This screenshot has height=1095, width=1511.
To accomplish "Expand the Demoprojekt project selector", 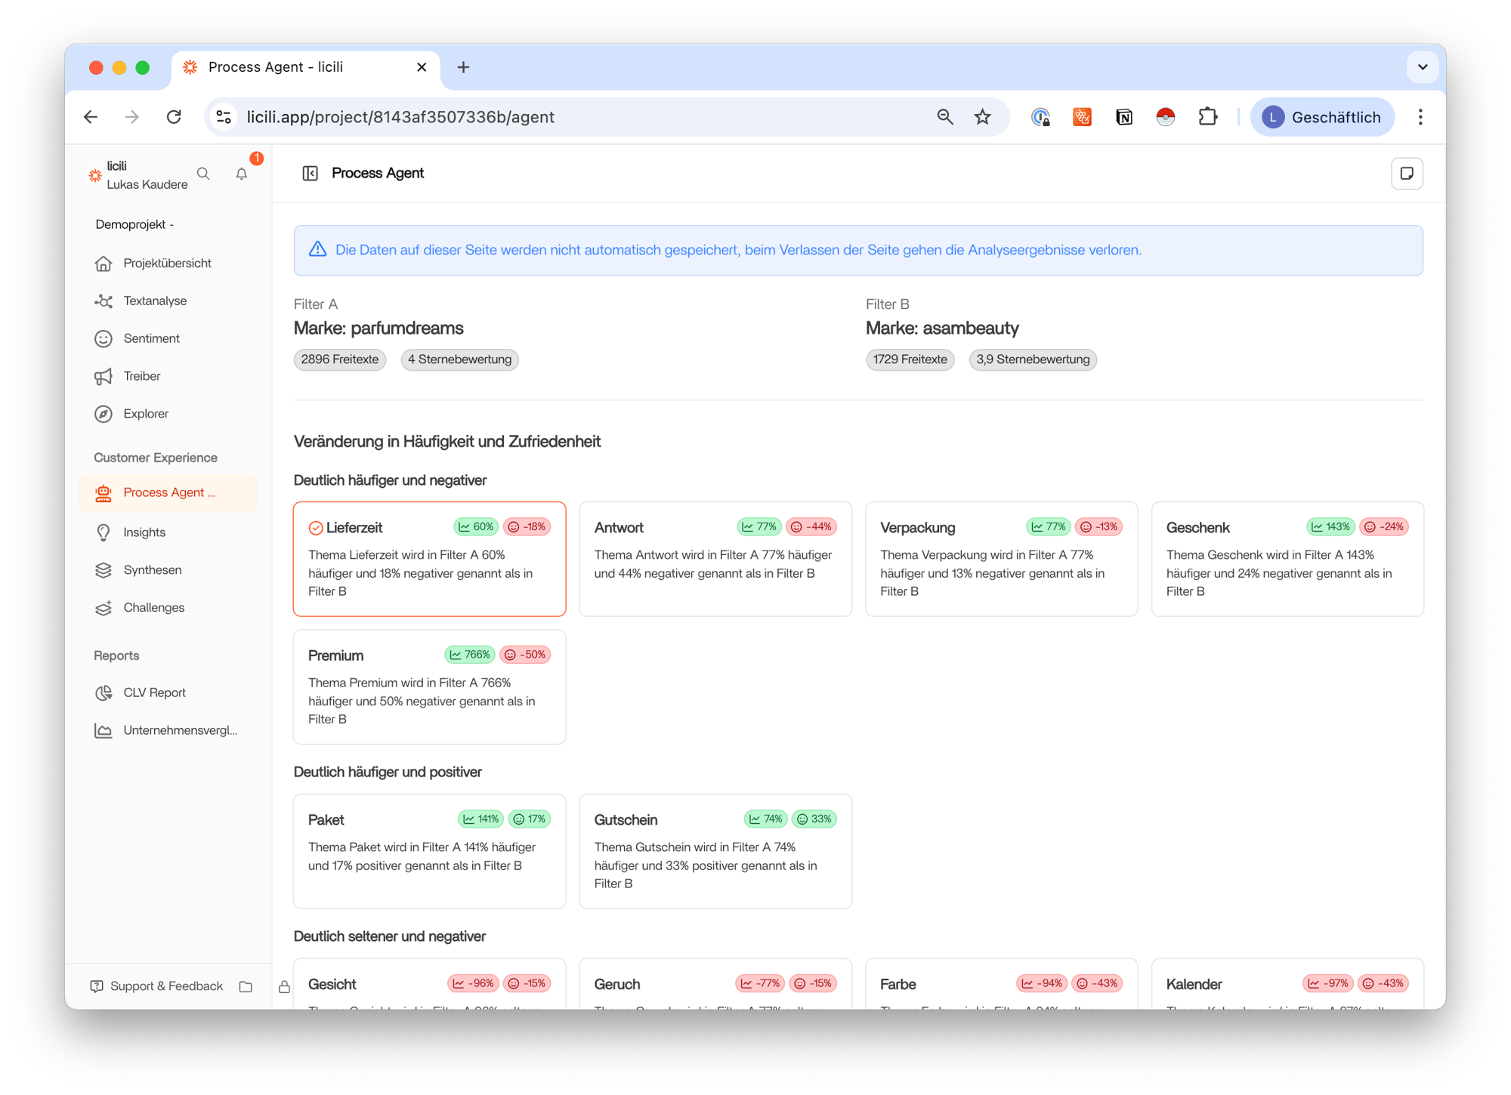I will coord(134,224).
